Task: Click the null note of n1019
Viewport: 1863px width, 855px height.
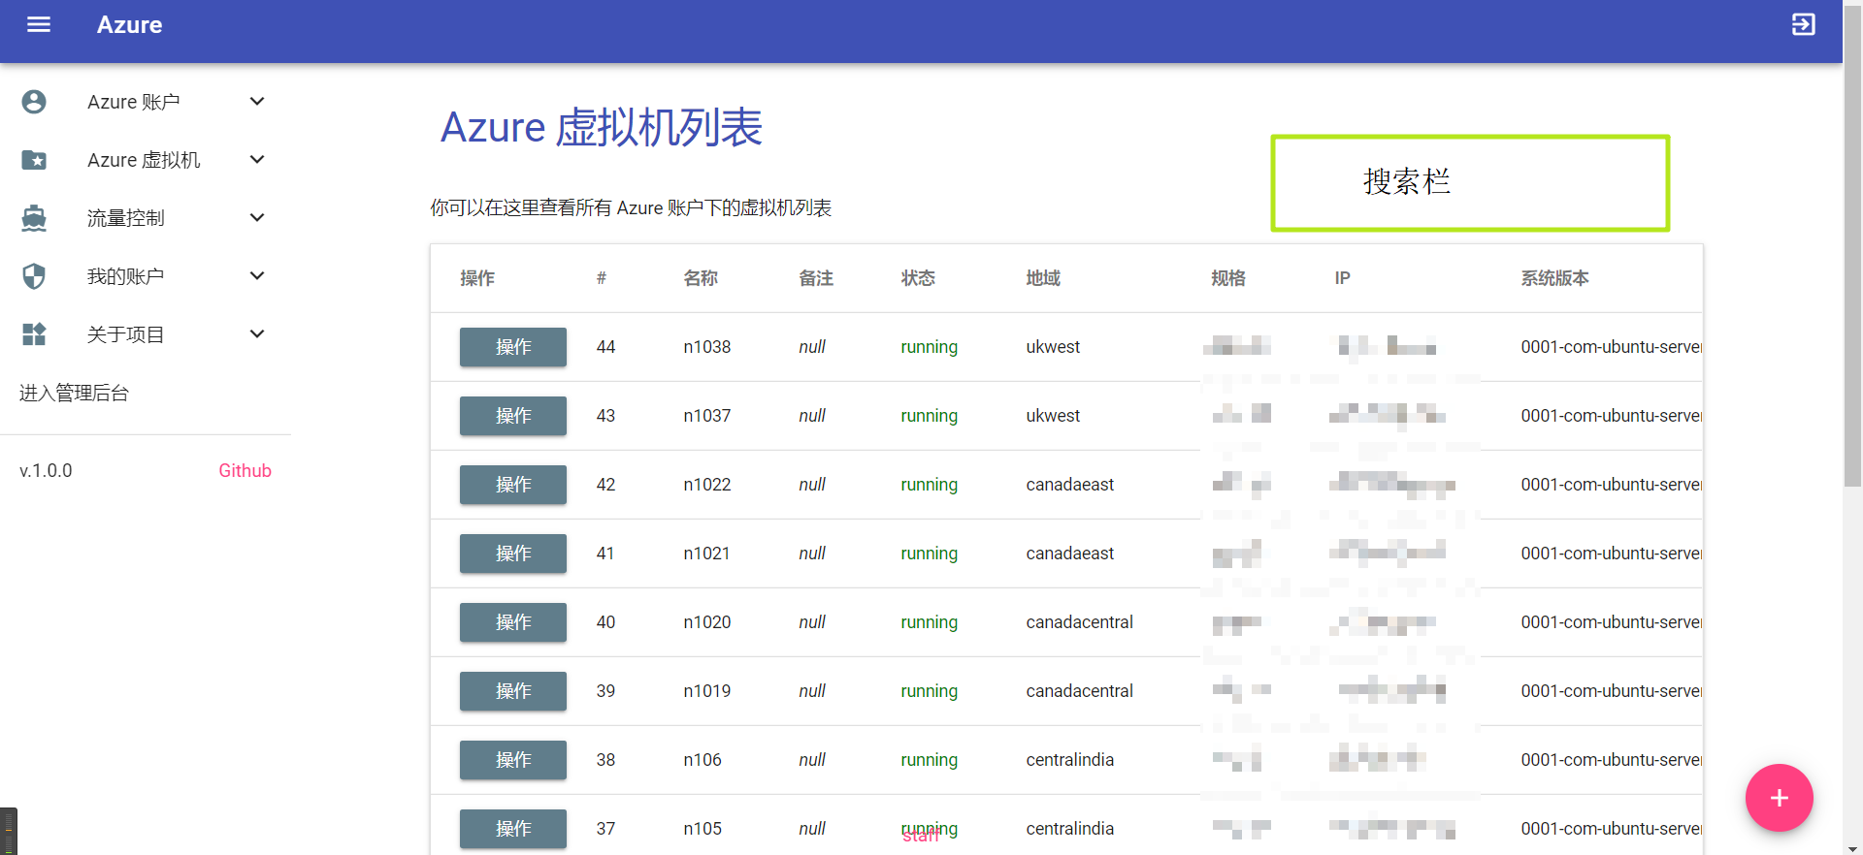Action: tap(812, 691)
